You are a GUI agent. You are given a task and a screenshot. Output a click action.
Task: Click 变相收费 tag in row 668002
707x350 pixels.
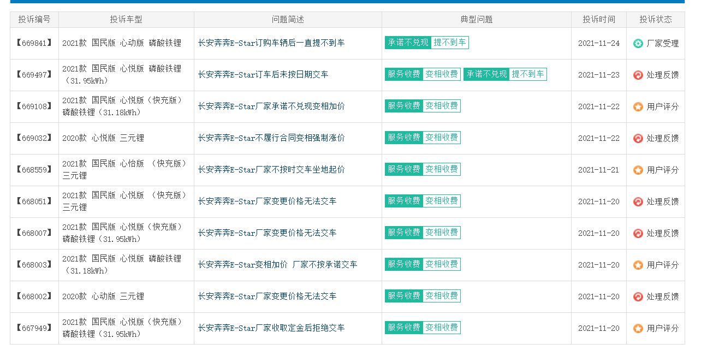pos(442,296)
